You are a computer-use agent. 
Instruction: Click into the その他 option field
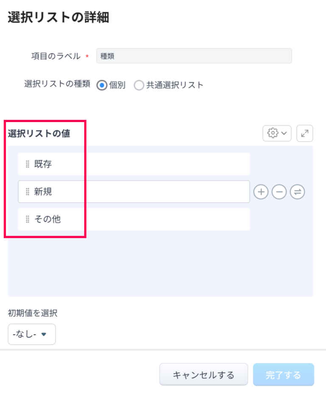(140, 219)
